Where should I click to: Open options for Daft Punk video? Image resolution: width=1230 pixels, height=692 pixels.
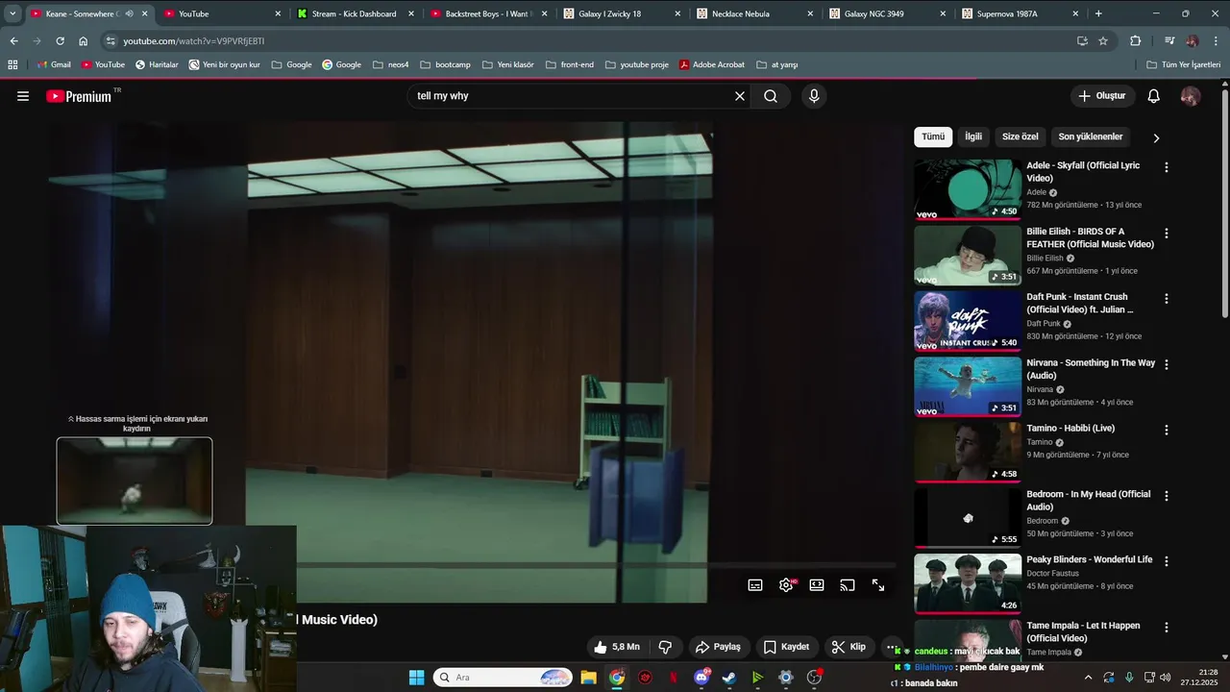[x=1167, y=299]
